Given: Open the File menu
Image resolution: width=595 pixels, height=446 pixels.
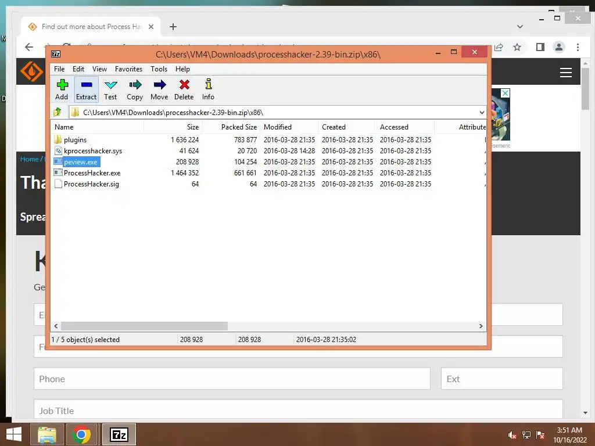Looking at the screenshot, I should [x=59, y=69].
